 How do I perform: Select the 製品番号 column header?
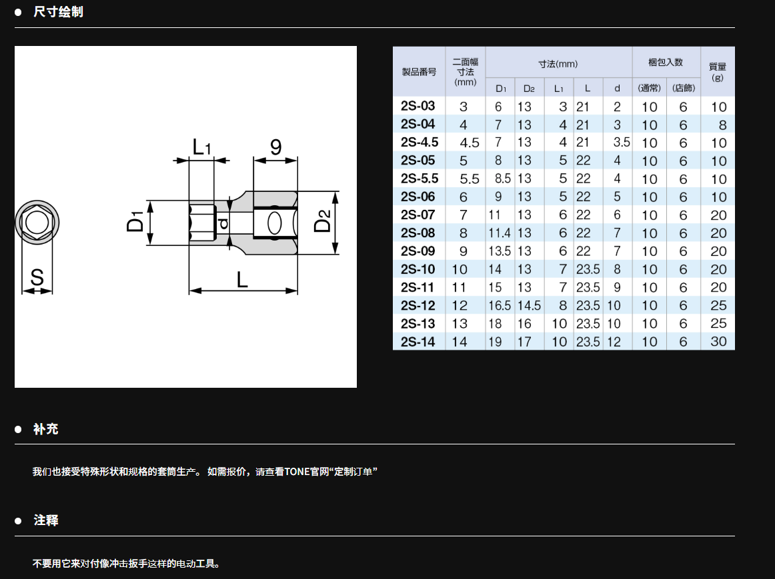(419, 71)
